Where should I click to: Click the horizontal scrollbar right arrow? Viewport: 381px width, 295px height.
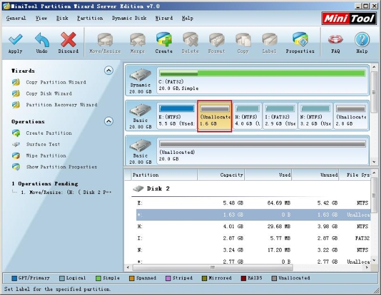(367, 268)
